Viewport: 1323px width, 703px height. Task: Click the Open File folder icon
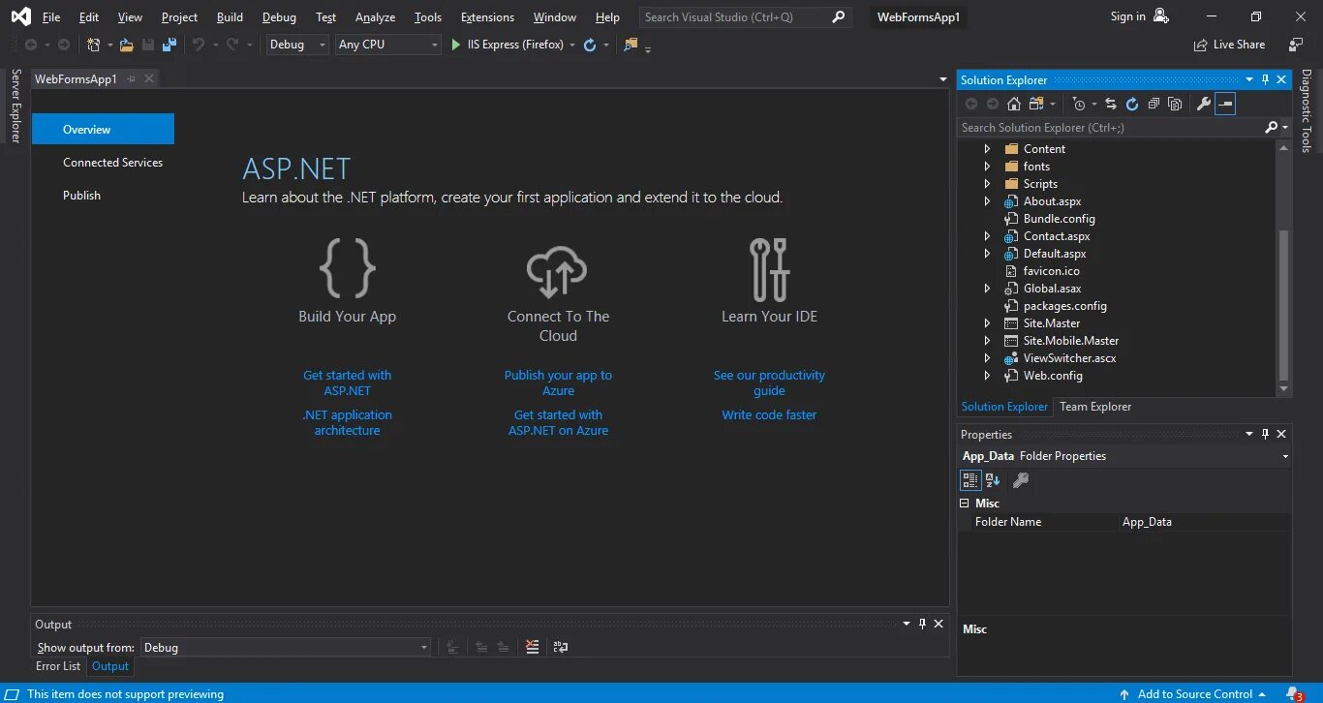click(x=126, y=45)
